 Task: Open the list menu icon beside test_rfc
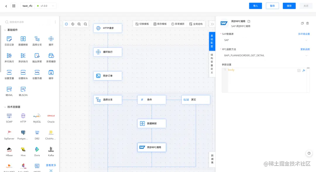tap(14, 6)
